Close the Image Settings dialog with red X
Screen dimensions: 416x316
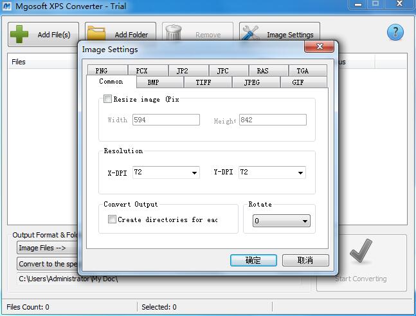(319, 46)
